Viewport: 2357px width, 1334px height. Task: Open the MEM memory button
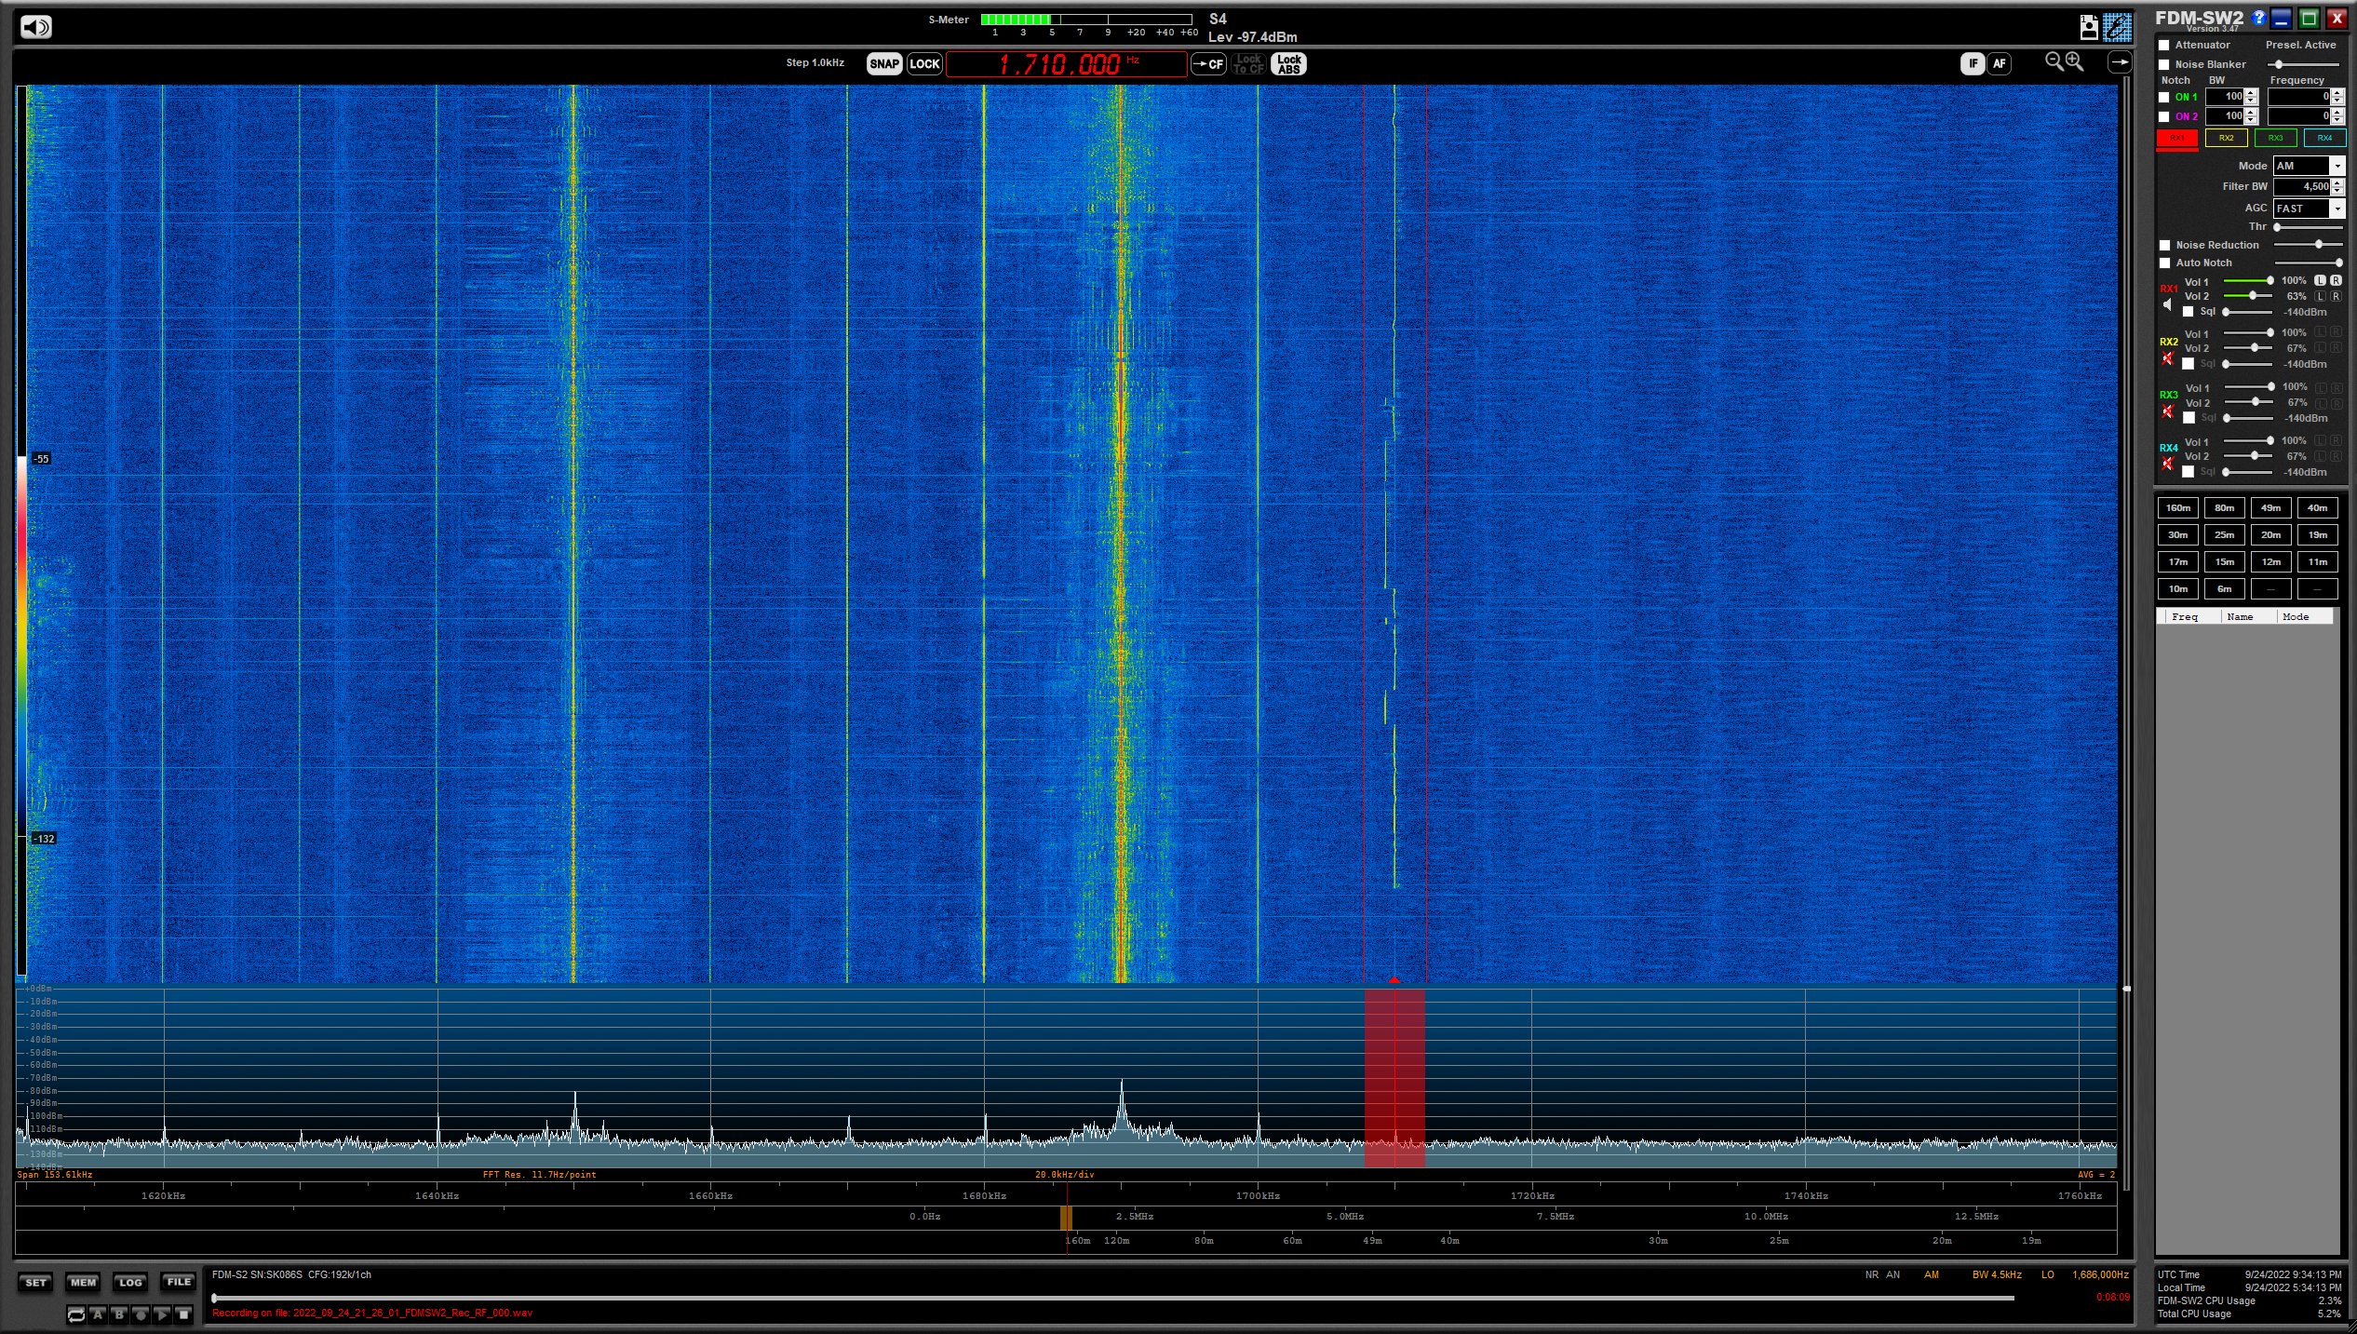(x=83, y=1283)
